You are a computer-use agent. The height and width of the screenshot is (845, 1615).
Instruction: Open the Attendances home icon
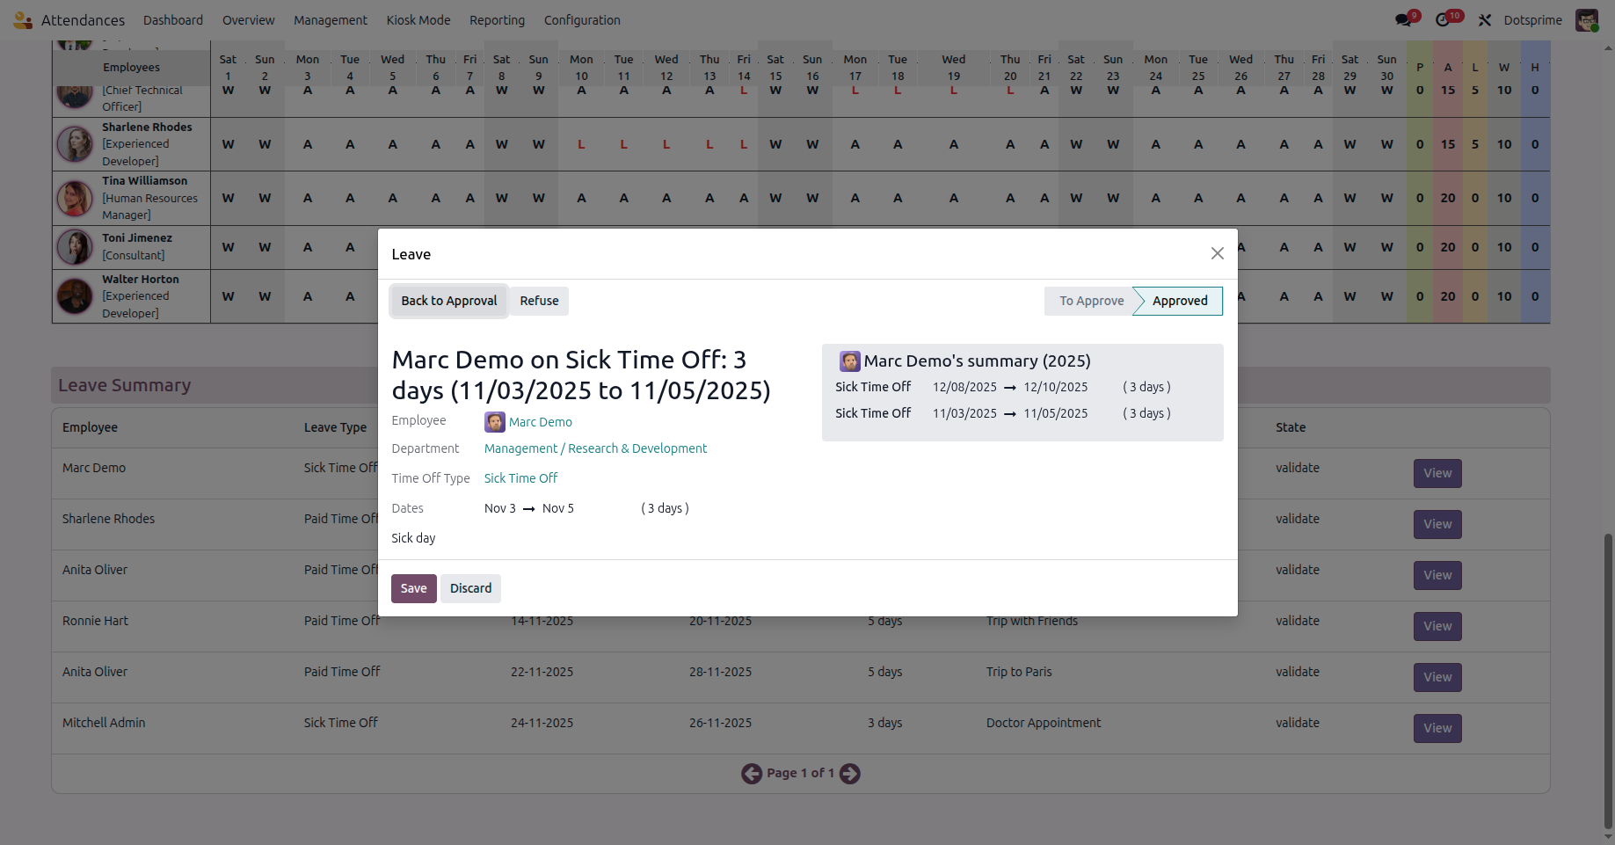point(22,19)
